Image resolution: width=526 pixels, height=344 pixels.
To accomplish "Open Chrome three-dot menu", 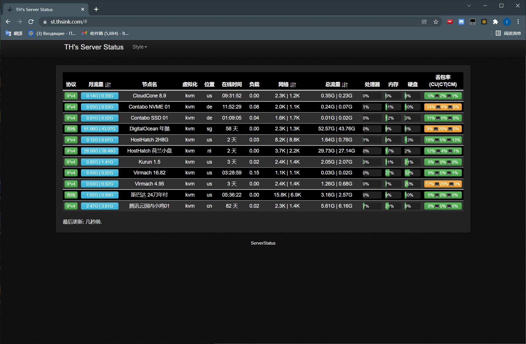I will tap(518, 22).
